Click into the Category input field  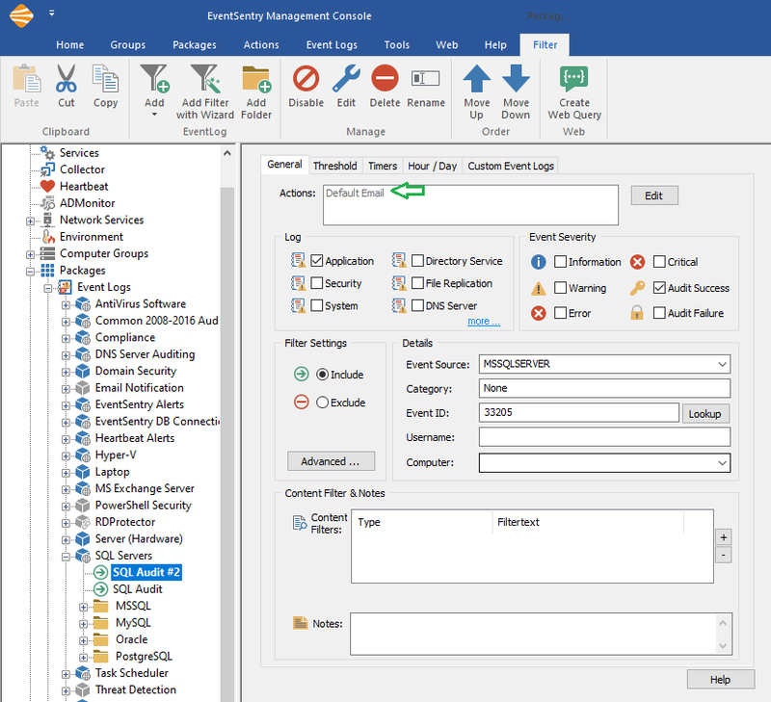(x=604, y=388)
